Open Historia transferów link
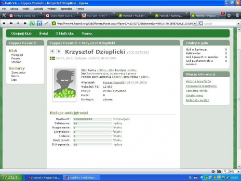Screen dimensions: 241x181 [x=199, y=81]
